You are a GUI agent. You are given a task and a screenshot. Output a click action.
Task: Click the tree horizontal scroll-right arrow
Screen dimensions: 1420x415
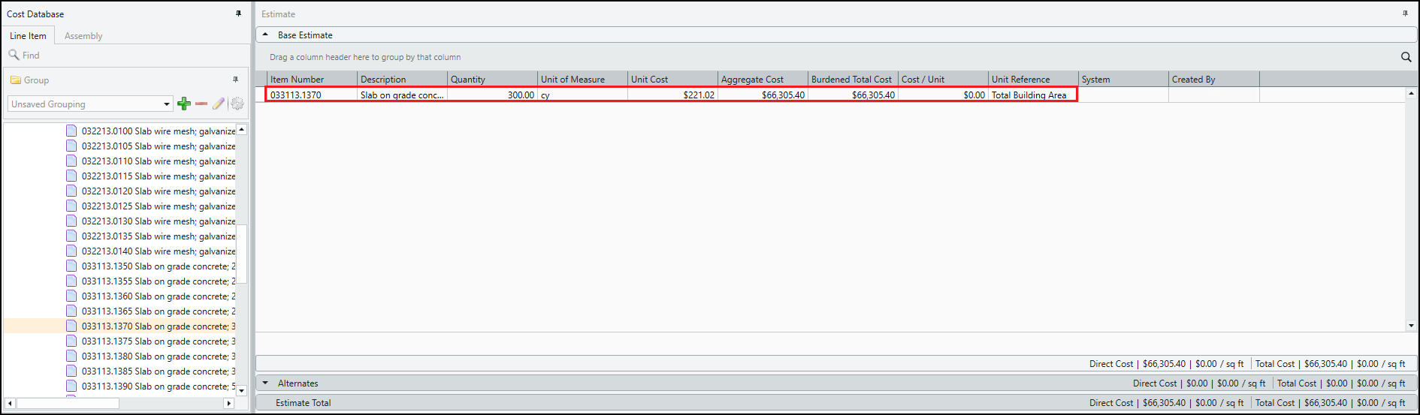point(228,403)
